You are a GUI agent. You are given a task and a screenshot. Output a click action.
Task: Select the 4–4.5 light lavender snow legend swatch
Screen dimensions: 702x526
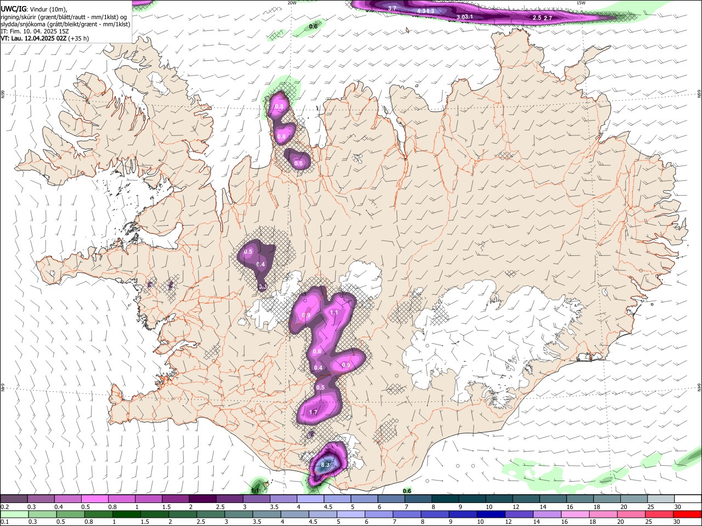(310, 499)
